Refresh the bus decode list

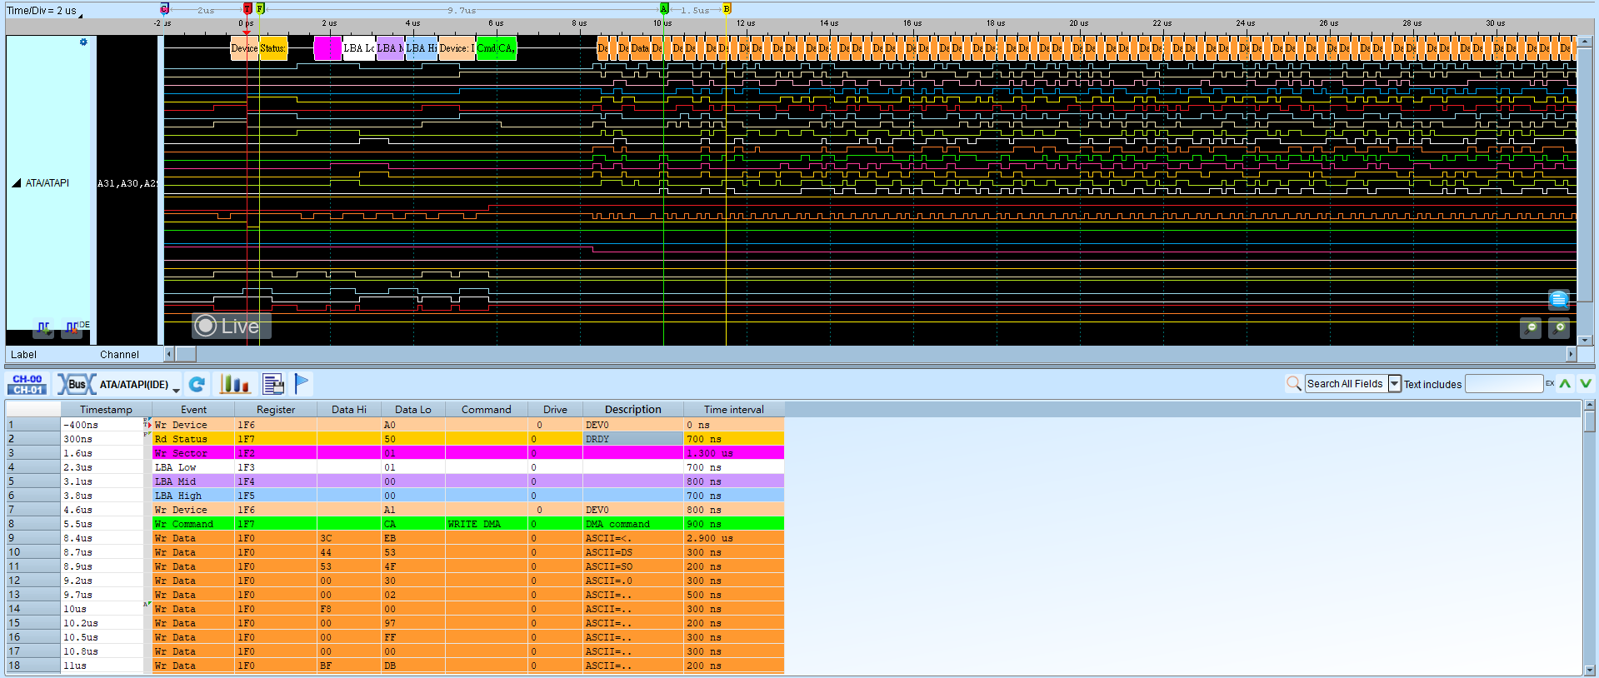[x=197, y=384]
